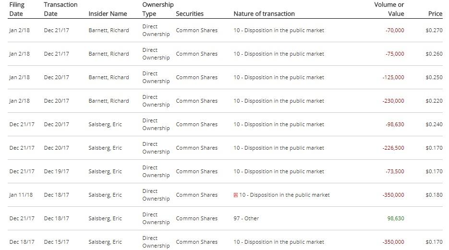This screenshot has height=250, width=449.
Task: Click the $0.260 price cell
Action: point(434,54)
